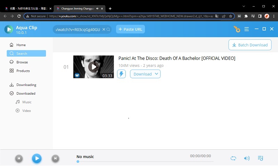Click the Batch Download button
The image size is (278, 166).
(x=250, y=45)
